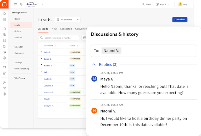The image size is (201, 136).
Task: Click the location pin icon in header
Action: 21,4
